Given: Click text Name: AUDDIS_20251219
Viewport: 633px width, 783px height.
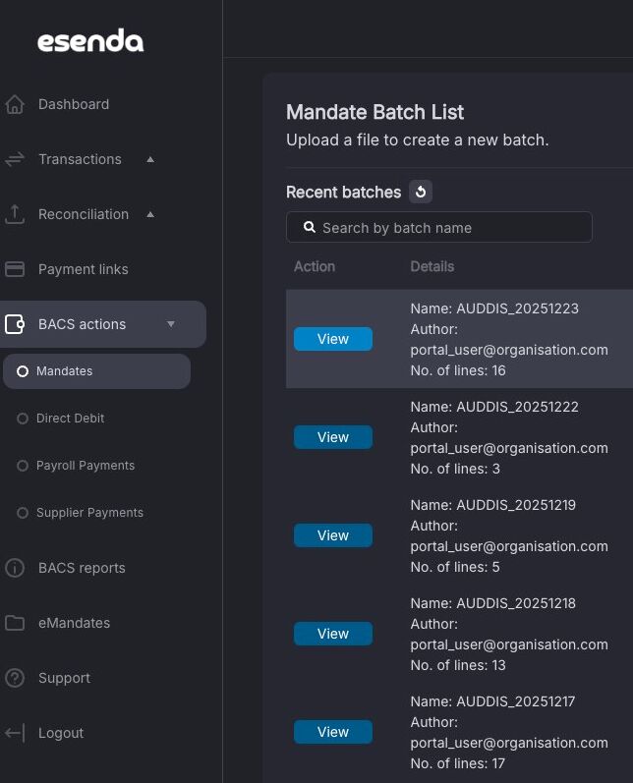Looking at the screenshot, I should click(x=493, y=505).
